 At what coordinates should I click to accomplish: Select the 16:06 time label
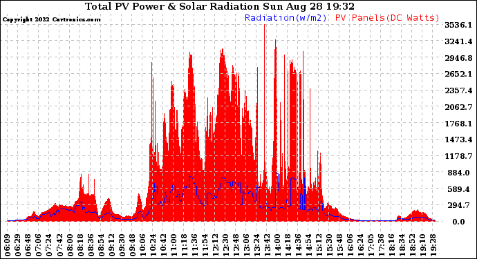(x=350, y=245)
